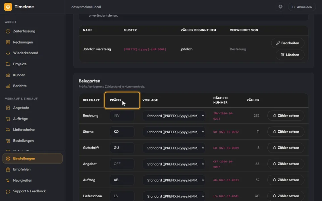Go to Wiederkehrend recurring icon
This screenshot has height=201, width=322.
click(x=8, y=53)
